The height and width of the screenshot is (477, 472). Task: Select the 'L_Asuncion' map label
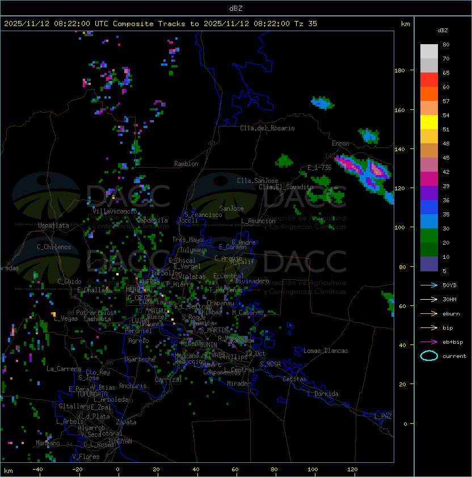point(258,221)
